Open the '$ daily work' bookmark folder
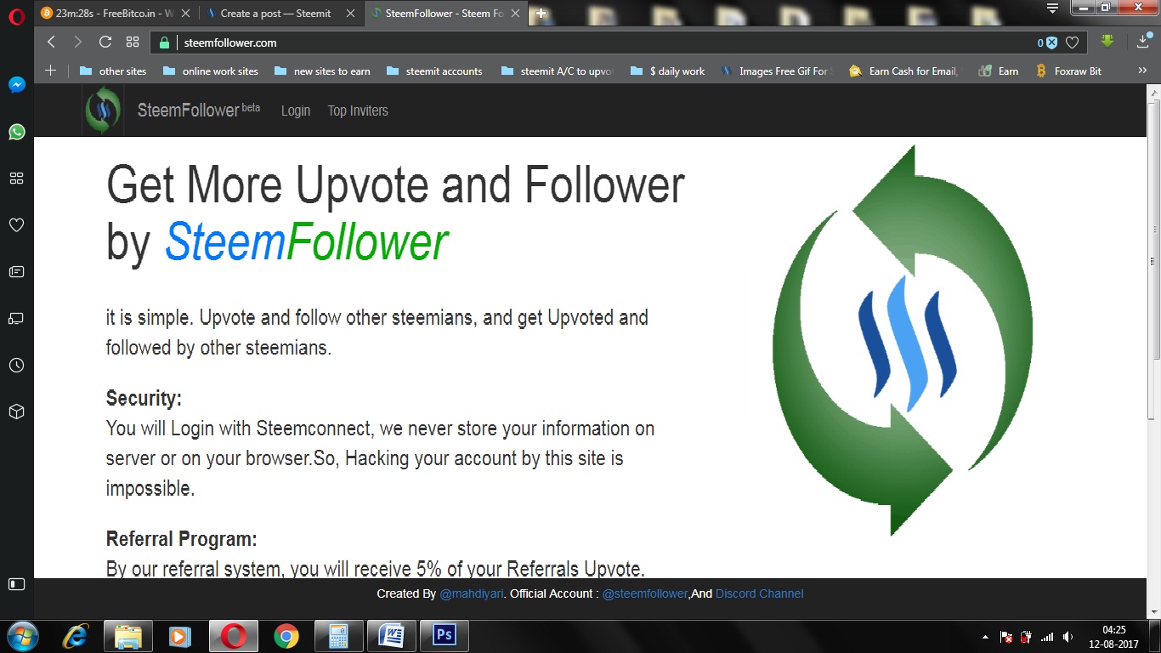The width and height of the screenshot is (1161, 653). click(x=667, y=71)
